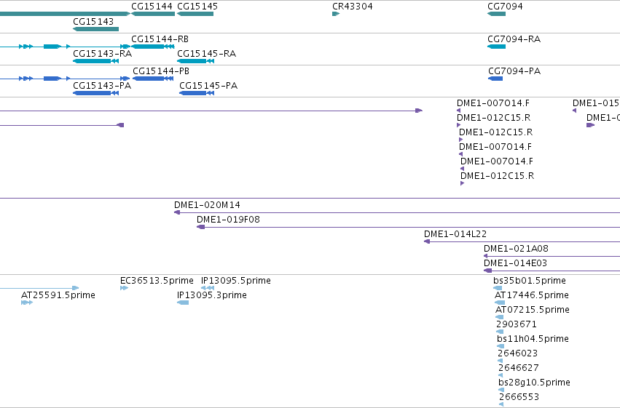
Task: Click the CG15145 gene label
Action: (197, 7)
